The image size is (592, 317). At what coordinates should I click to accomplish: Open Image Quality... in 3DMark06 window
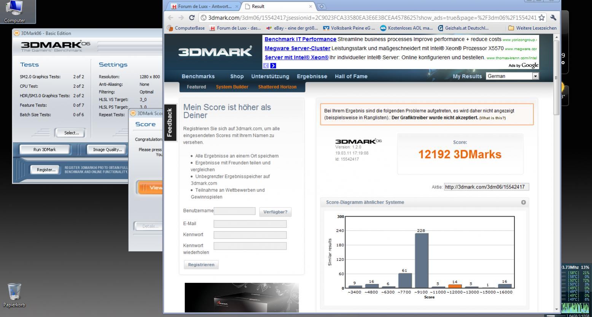(108, 150)
